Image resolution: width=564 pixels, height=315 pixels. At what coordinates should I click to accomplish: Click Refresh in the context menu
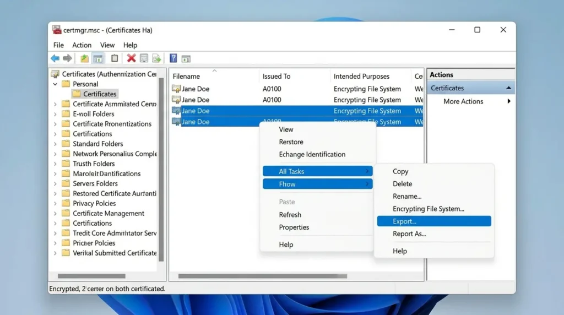pyautogui.click(x=290, y=215)
